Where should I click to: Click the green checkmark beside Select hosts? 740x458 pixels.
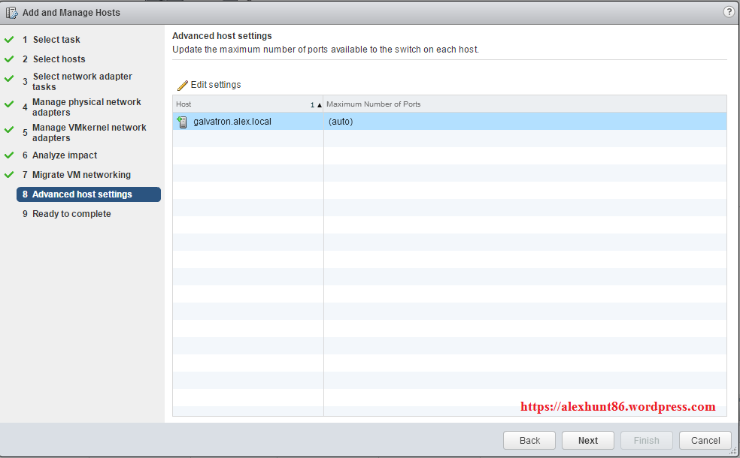[x=9, y=59]
